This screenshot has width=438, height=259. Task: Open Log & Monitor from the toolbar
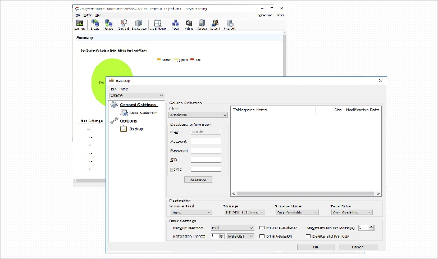click(158, 25)
